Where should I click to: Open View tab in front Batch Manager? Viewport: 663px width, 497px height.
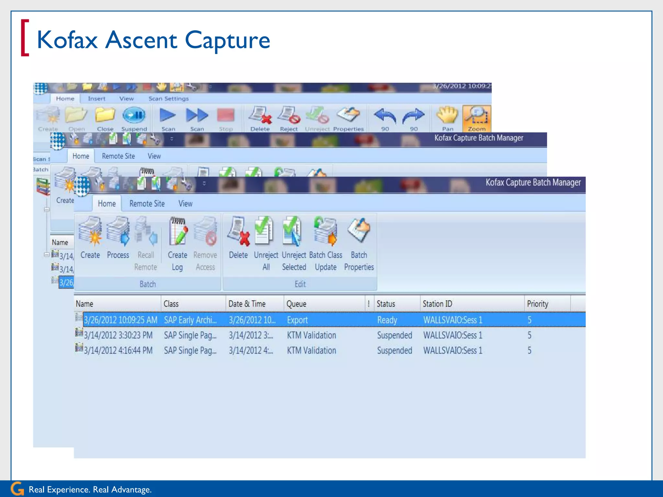pyautogui.click(x=185, y=204)
